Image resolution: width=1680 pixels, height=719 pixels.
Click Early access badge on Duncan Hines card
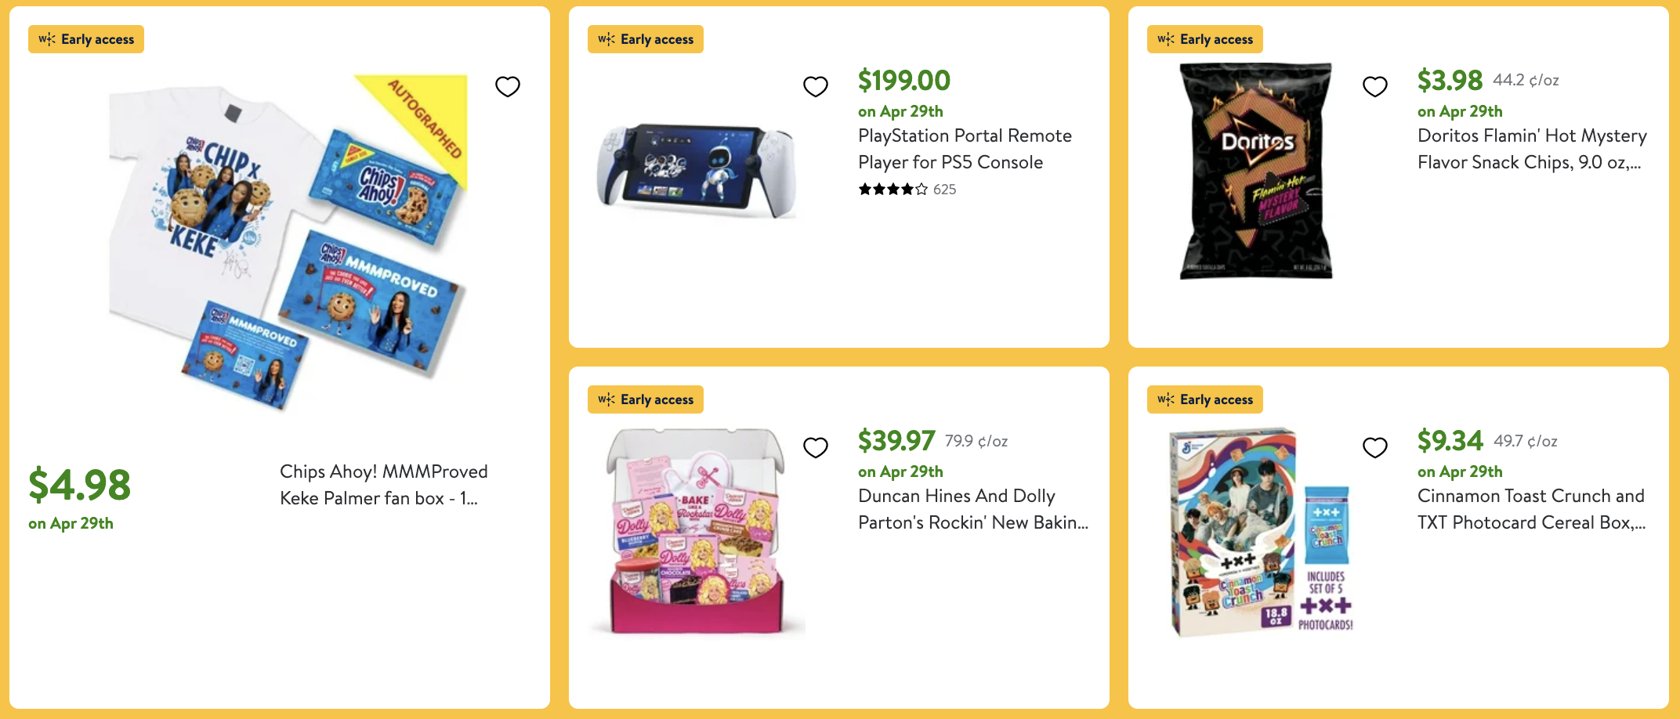[646, 399]
